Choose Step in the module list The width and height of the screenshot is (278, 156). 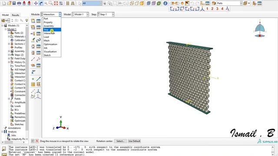(52, 29)
